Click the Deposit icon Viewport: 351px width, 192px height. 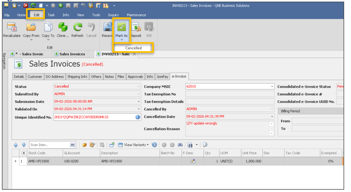136,28
